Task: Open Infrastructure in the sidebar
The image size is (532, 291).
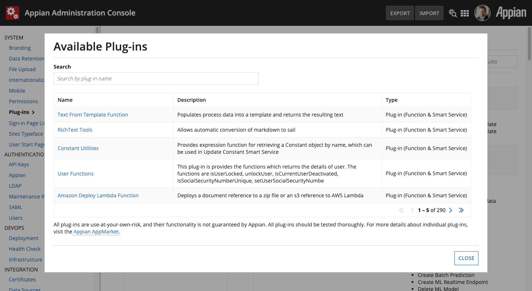Action: coord(25,260)
